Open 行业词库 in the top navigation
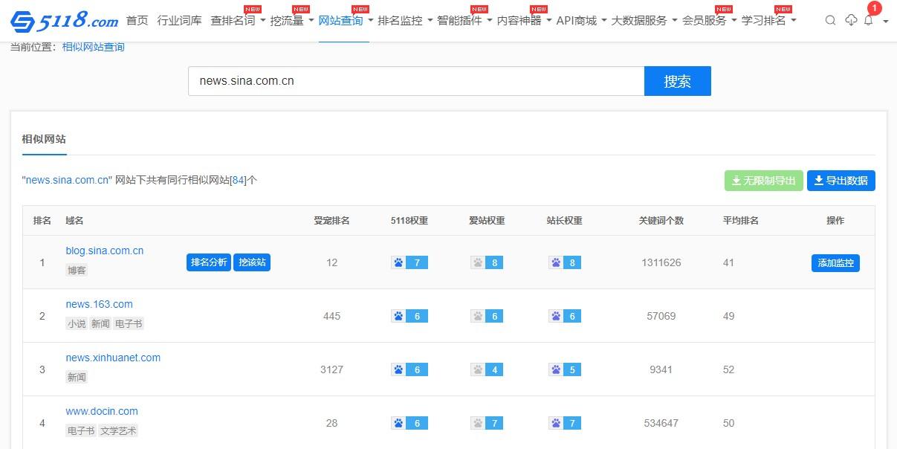This screenshot has width=897, height=449. [179, 21]
